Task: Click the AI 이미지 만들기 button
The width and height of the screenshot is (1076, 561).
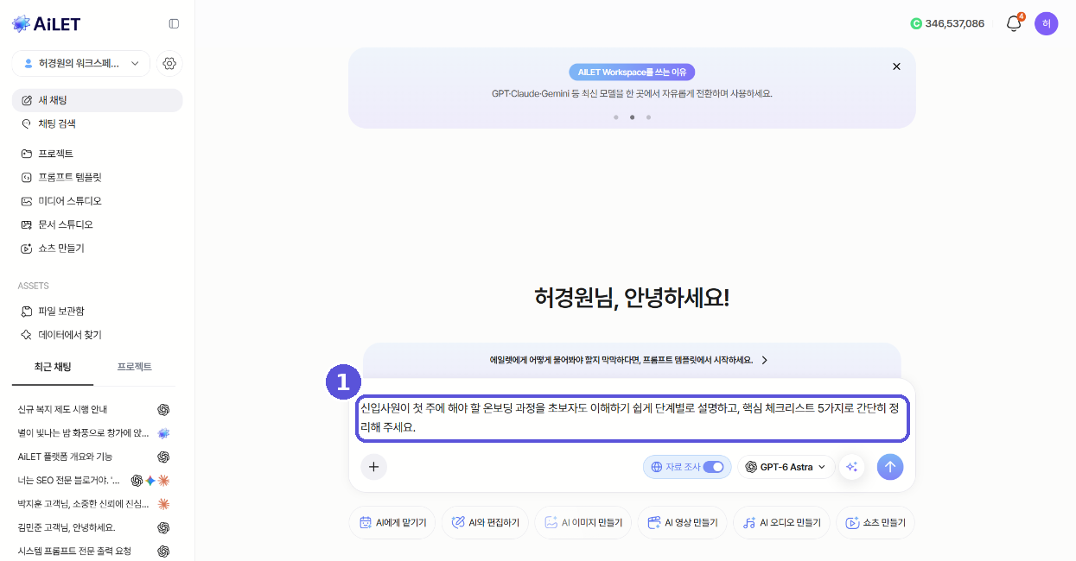Action: pos(583,523)
